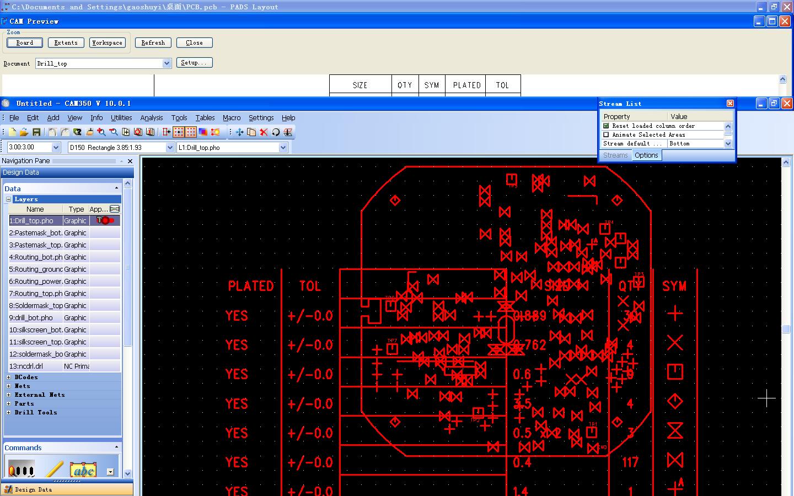Click the brush clear icon in toolbar

pos(89,132)
